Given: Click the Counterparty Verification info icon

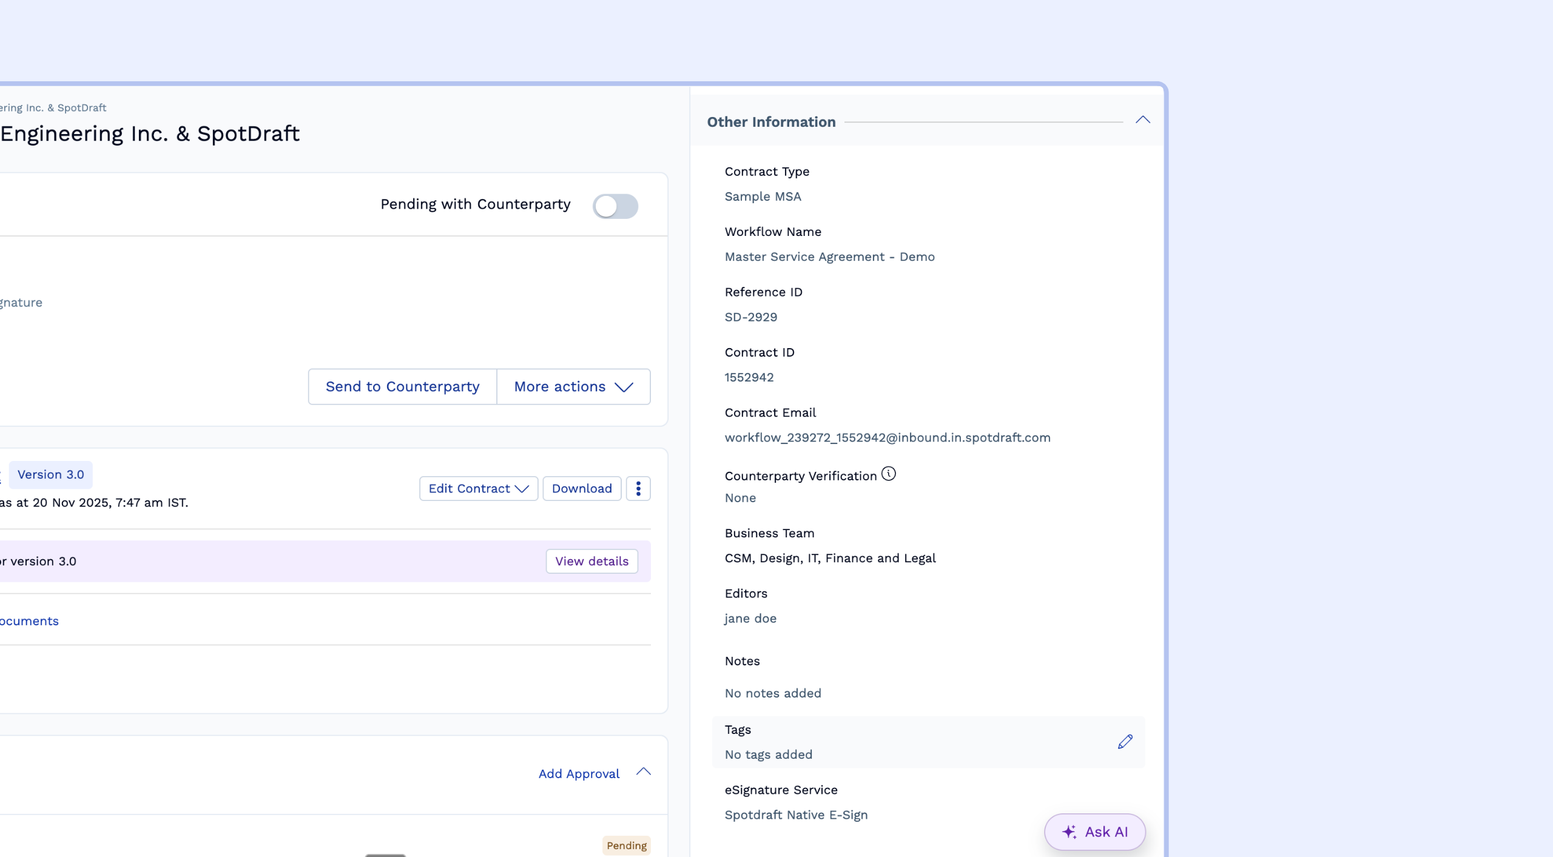Looking at the screenshot, I should click(x=888, y=474).
